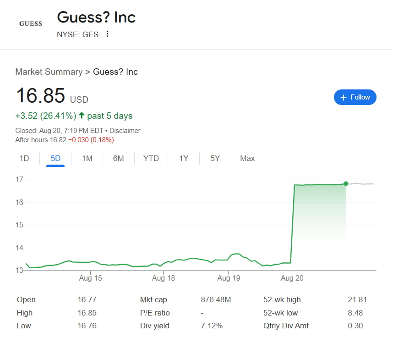Click the gray after-hours line segment
This screenshot has width=393, height=343.
pos(362,184)
